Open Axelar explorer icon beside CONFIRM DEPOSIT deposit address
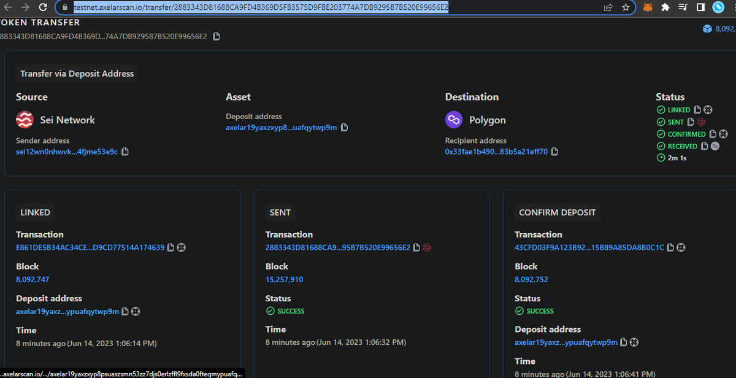Image resolution: width=736 pixels, height=378 pixels. [x=634, y=342]
